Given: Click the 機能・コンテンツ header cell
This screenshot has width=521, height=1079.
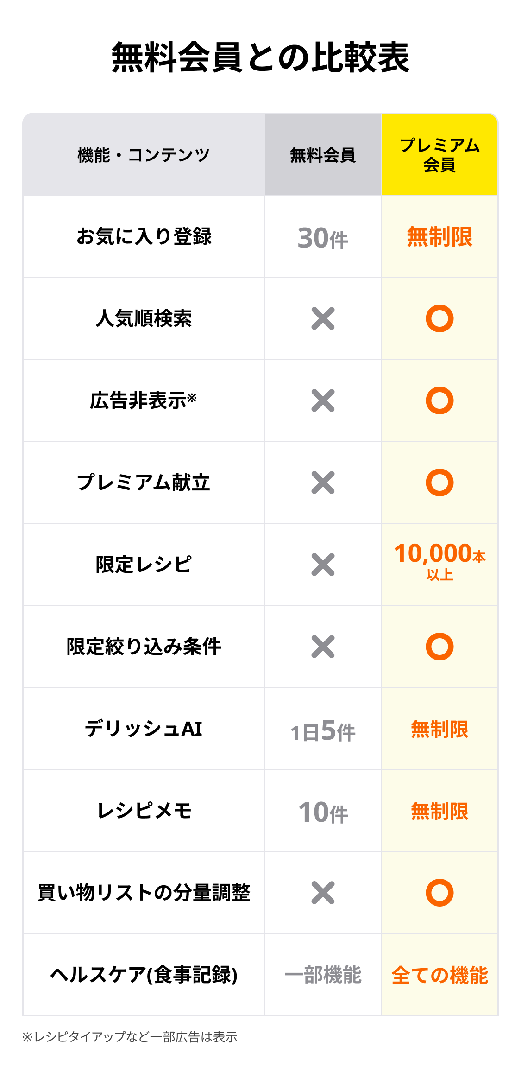Looking at the screenshot, I should pyautogui.click(x=144, y=155).
